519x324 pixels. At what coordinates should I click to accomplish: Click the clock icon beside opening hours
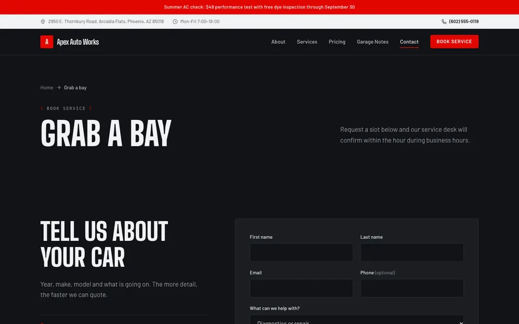coord(175,22)
